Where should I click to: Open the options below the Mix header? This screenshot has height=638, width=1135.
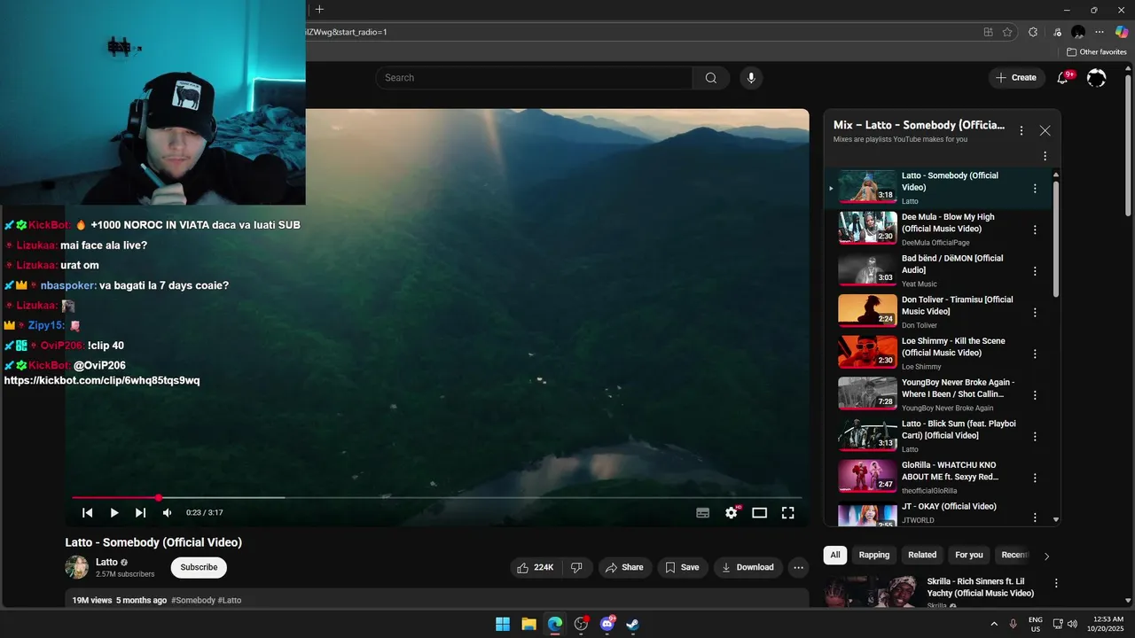(x=1045, y=156)
